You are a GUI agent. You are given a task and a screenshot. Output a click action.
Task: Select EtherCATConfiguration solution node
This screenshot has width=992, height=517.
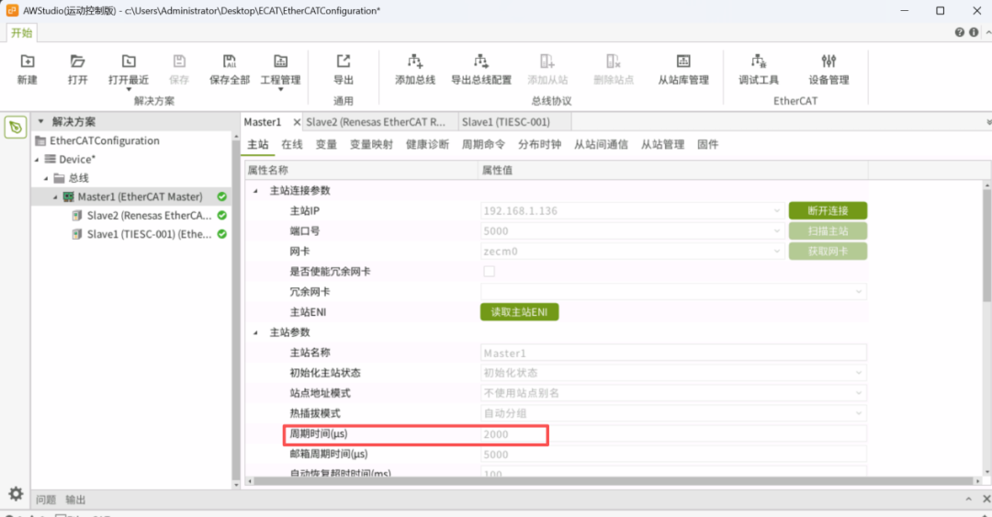105,140
